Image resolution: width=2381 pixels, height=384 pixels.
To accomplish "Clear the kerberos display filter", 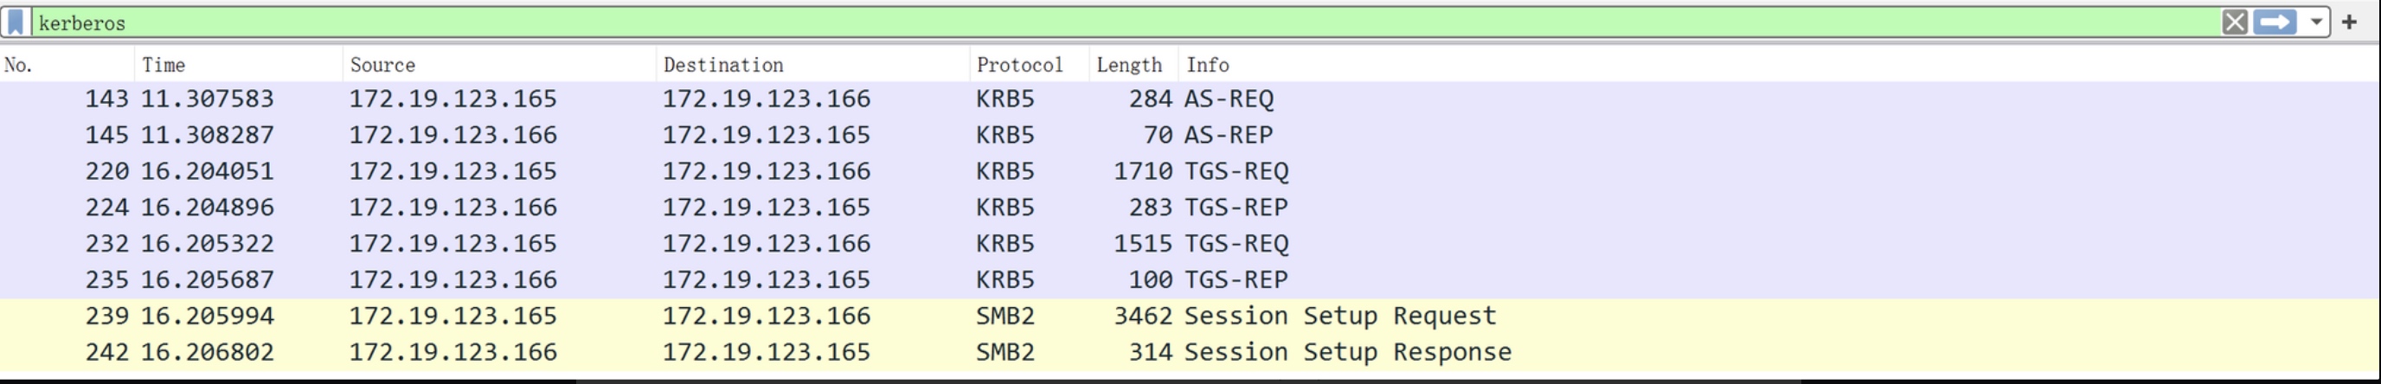I will tap(2234, 22).
